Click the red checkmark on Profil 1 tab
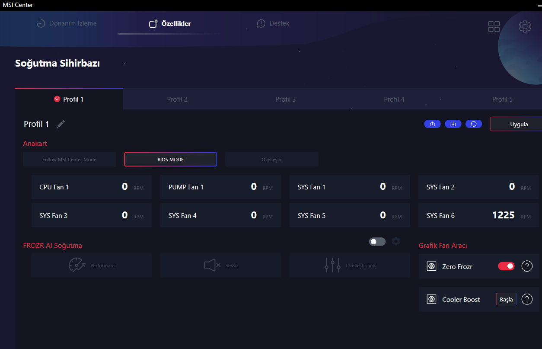This screenshot has width=542, height=349. pyautogui.click(x=57, y=99)
